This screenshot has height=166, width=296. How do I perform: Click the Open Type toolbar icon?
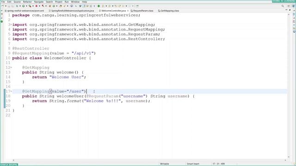pyautogui.click(x=61, y=6)
